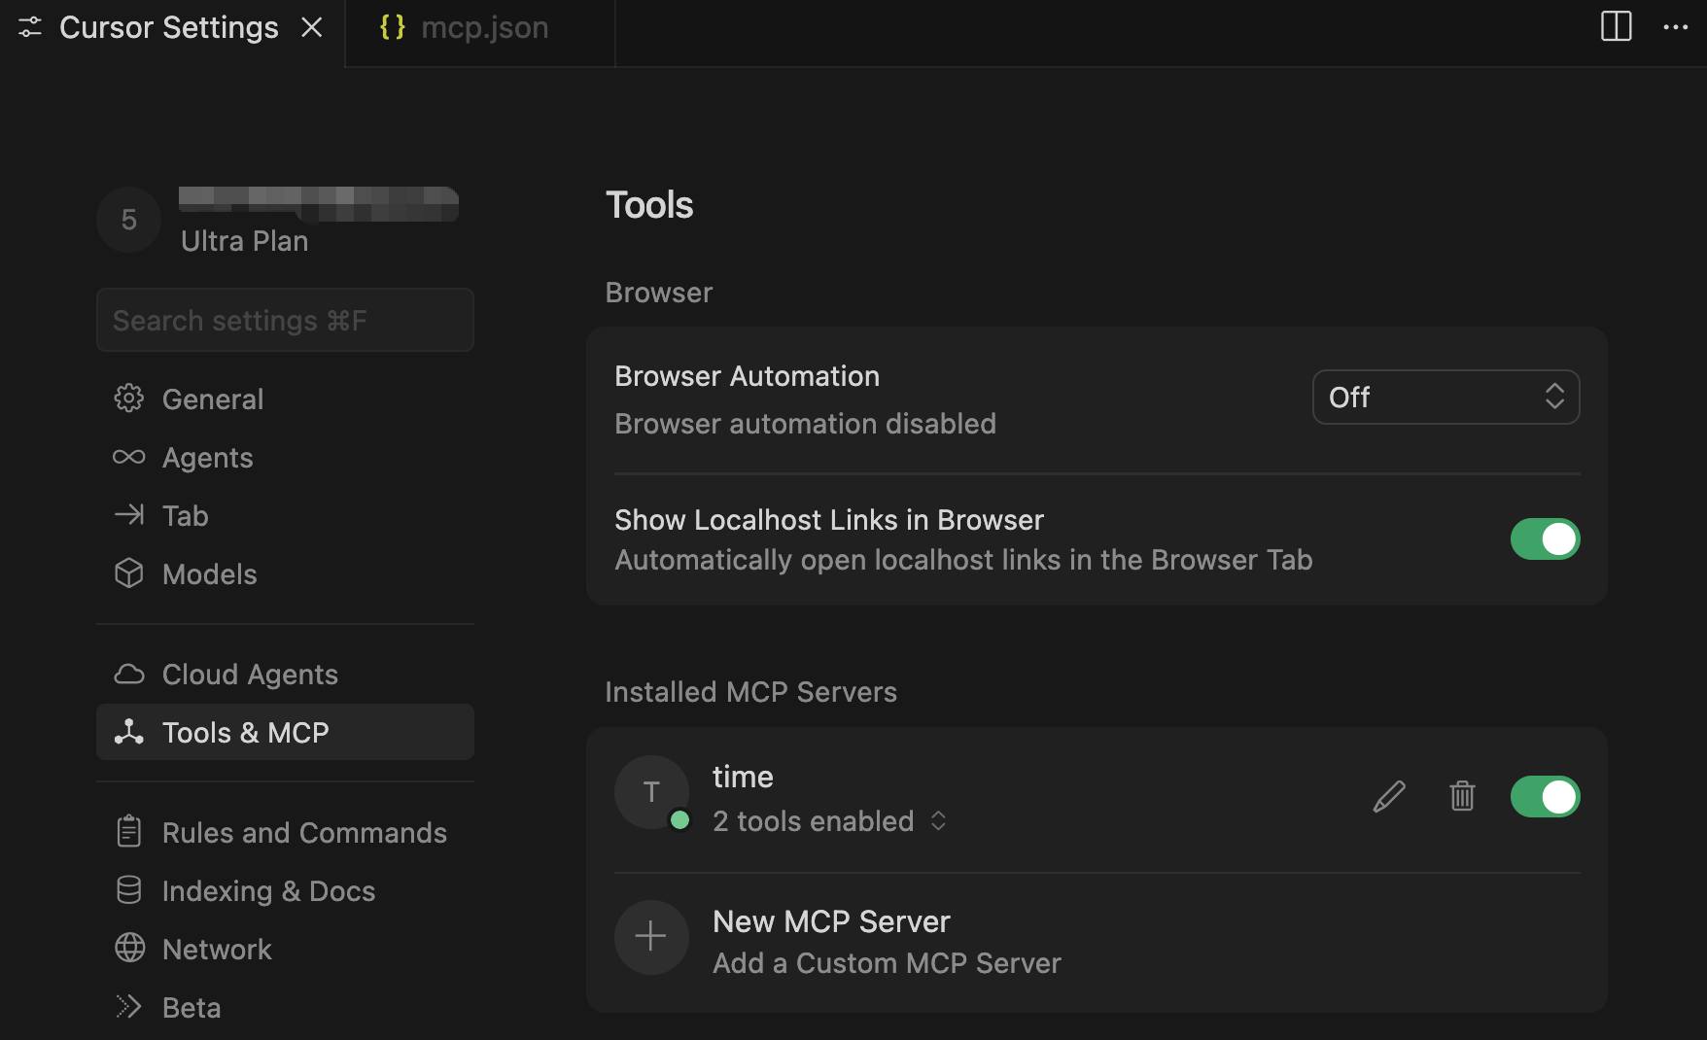Viewport: 1707px width, 1040px height.
Task: Open Rules and Commands settings
Action: [303, 833]
